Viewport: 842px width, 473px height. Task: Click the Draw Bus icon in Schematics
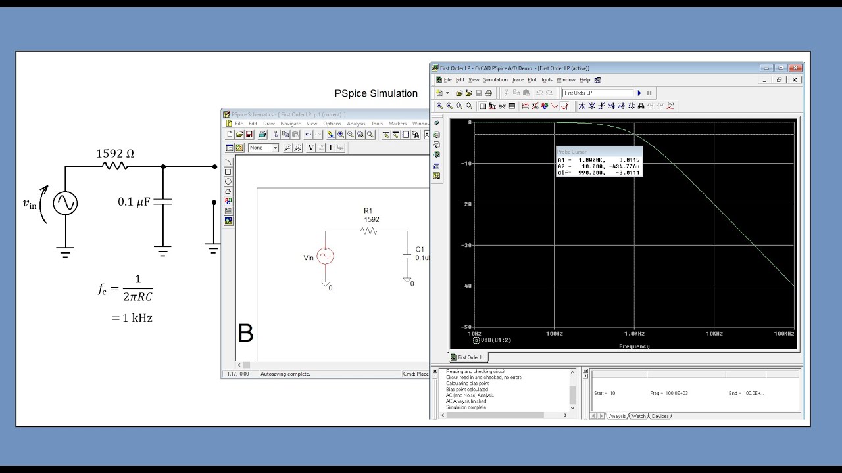click(x=396, y=135)
